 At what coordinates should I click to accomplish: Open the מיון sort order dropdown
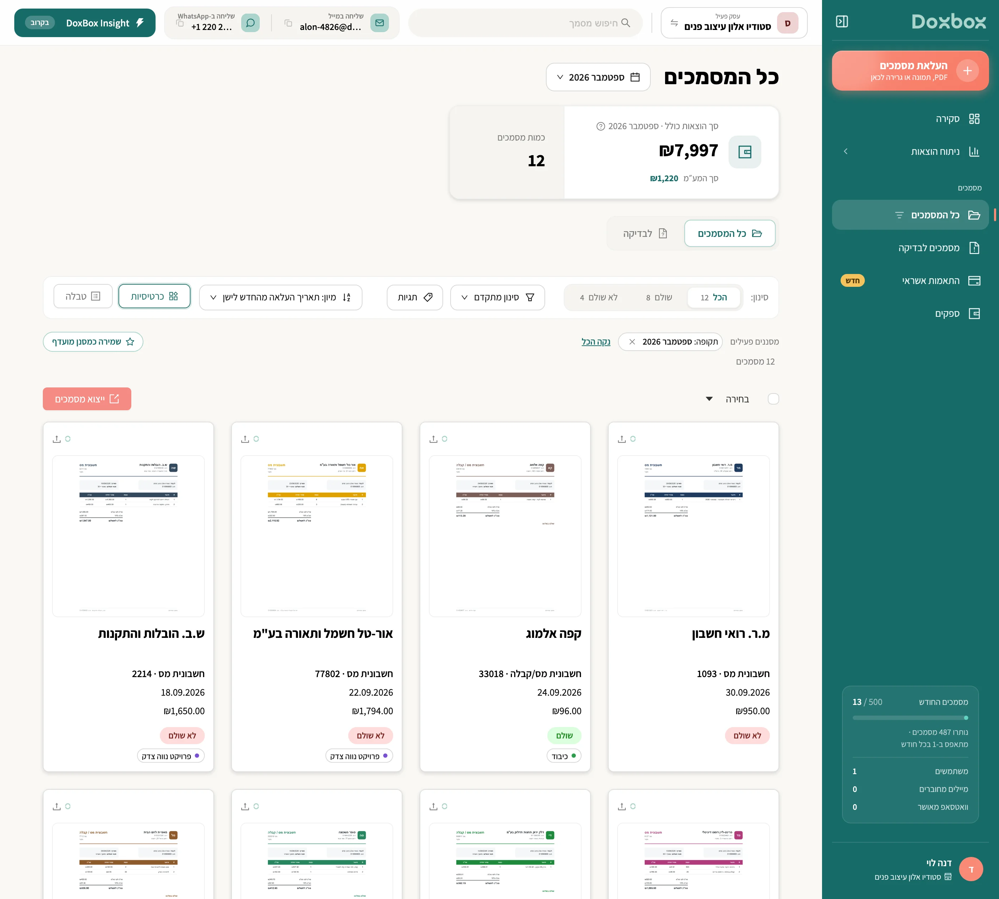[281, 298]
